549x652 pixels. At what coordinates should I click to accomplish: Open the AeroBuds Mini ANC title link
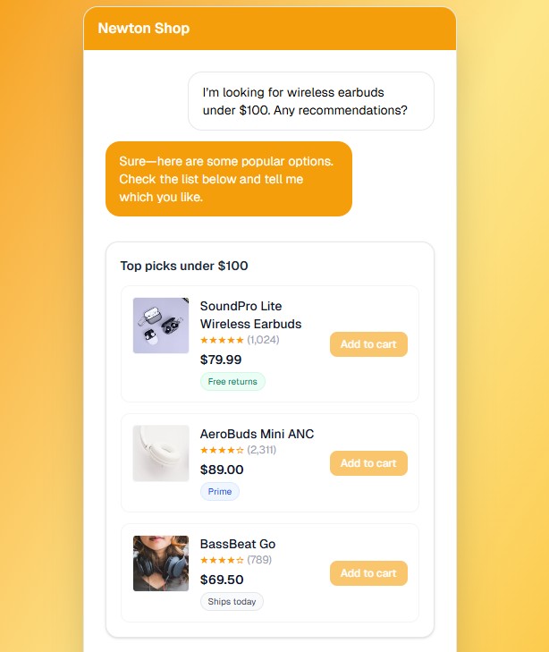257,434
